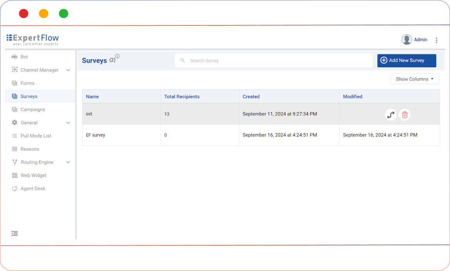450x271 pixels.
Task: Navigate to Pull Mode List
Action: pos(36,136)
